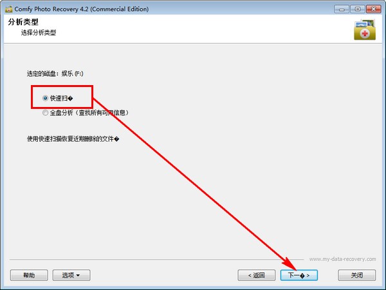Click the photo folder recovery logo icon
The height and width of the screenshot is (290, 386).
pos(365,30)
